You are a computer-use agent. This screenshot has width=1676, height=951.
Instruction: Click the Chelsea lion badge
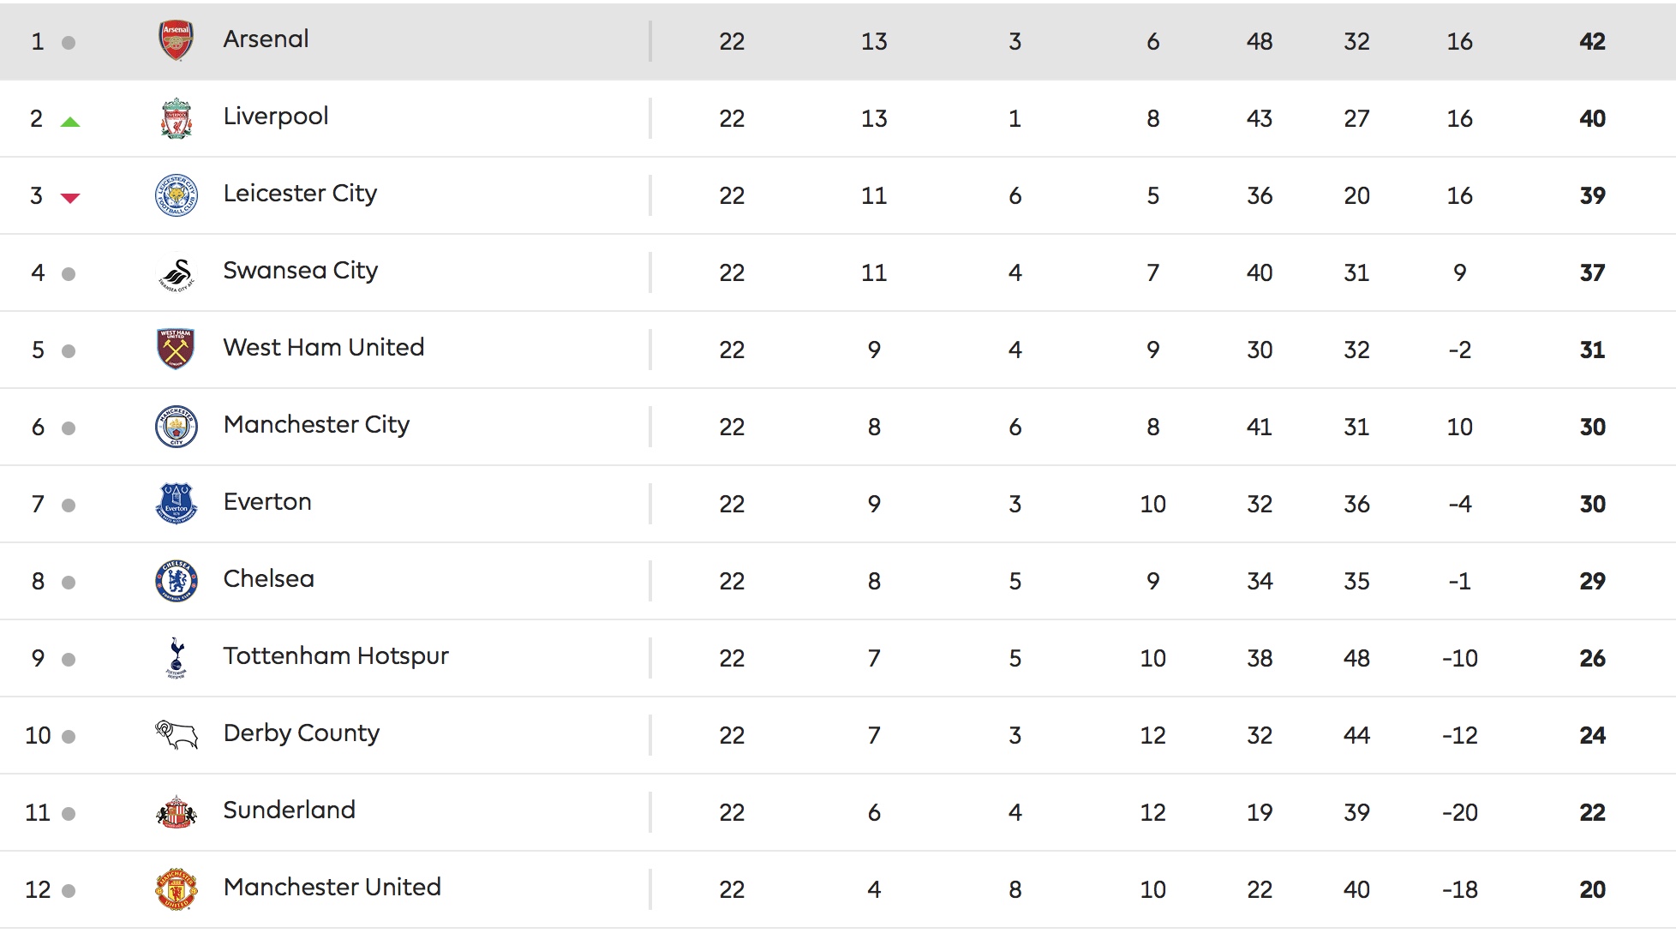177,581
